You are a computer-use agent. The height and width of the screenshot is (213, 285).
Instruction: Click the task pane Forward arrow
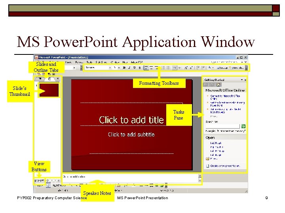(212, 84)
